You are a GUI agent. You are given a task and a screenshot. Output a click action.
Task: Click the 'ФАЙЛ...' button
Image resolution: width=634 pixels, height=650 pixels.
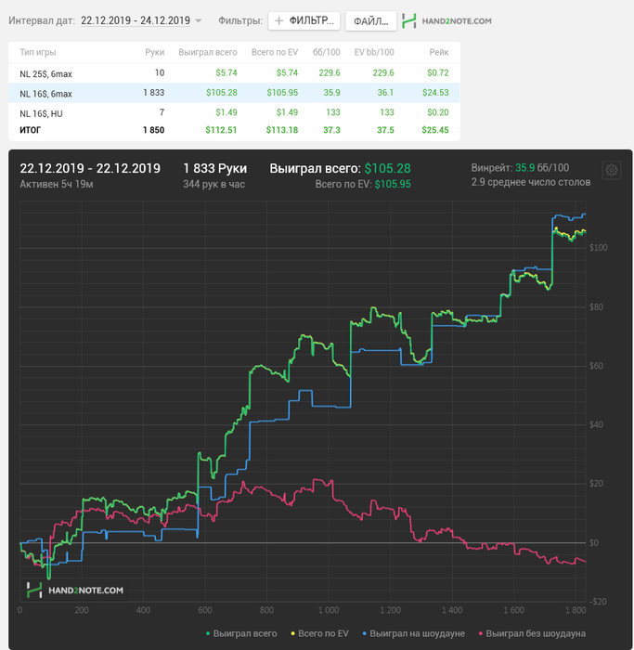pyautogui.click(x=370, y=20)
